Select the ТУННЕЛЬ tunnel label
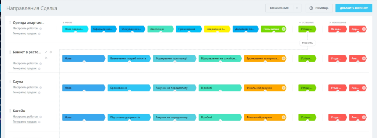This screenshot has height=138, width=377. click(x=307, y=43)
